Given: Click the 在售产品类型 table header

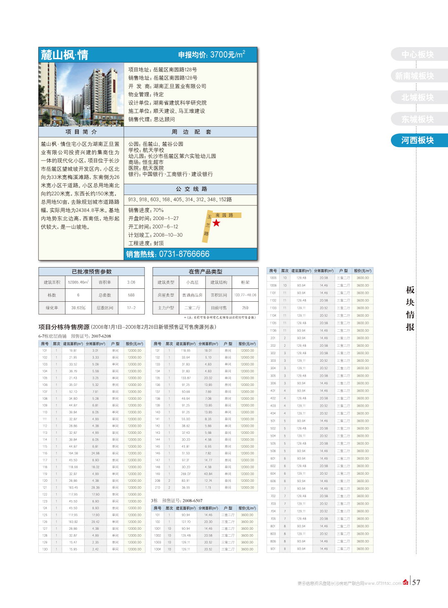Looking at the screenshot, I should pos(205,272).
